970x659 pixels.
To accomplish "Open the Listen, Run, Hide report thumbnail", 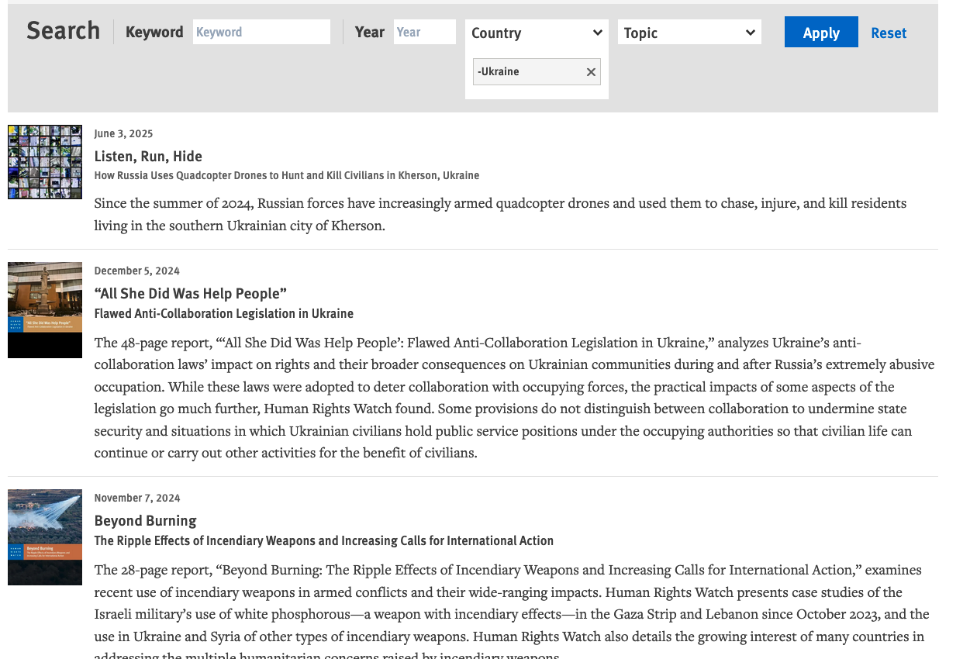I will [45, 162].
